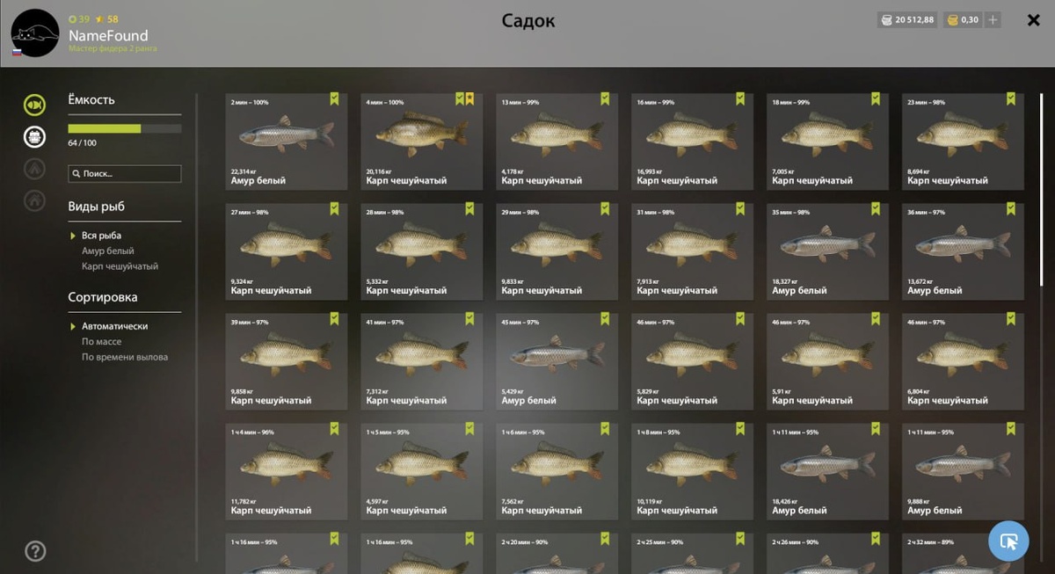Open the second round sidebar icon
1055x574 pixels.
click(34, 136)
